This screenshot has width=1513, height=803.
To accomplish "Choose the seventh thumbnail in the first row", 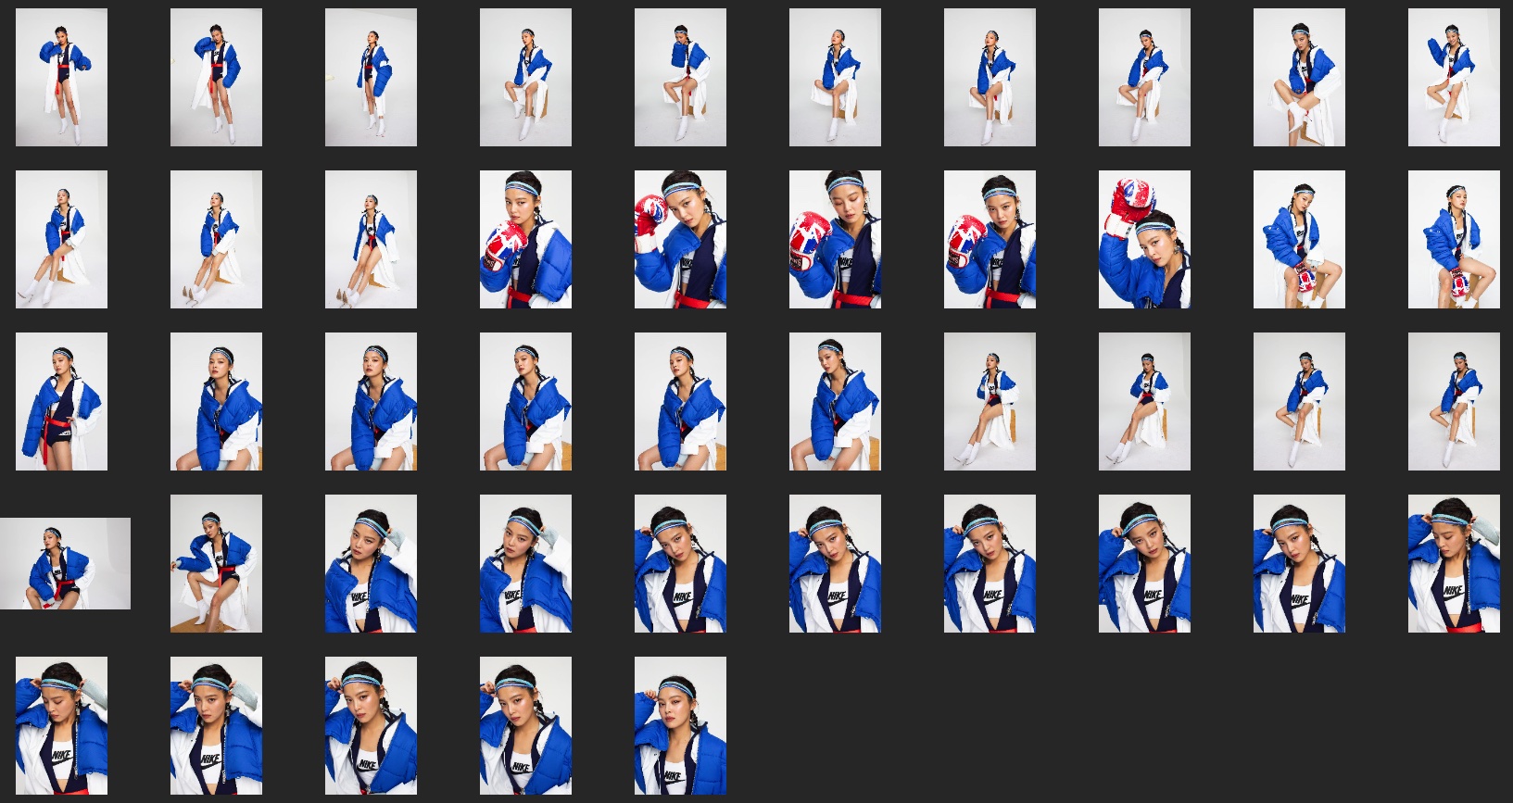I will (990, 78).
